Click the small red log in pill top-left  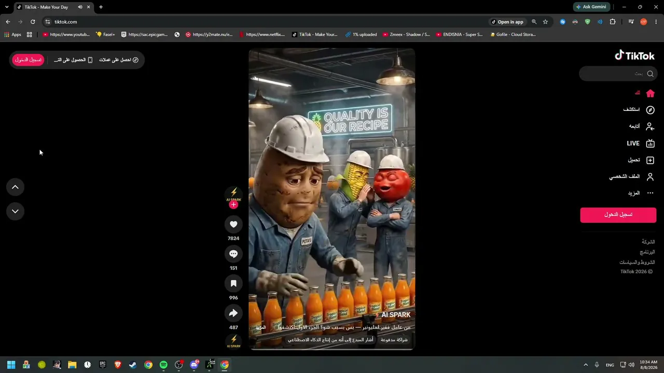(28, 60)
